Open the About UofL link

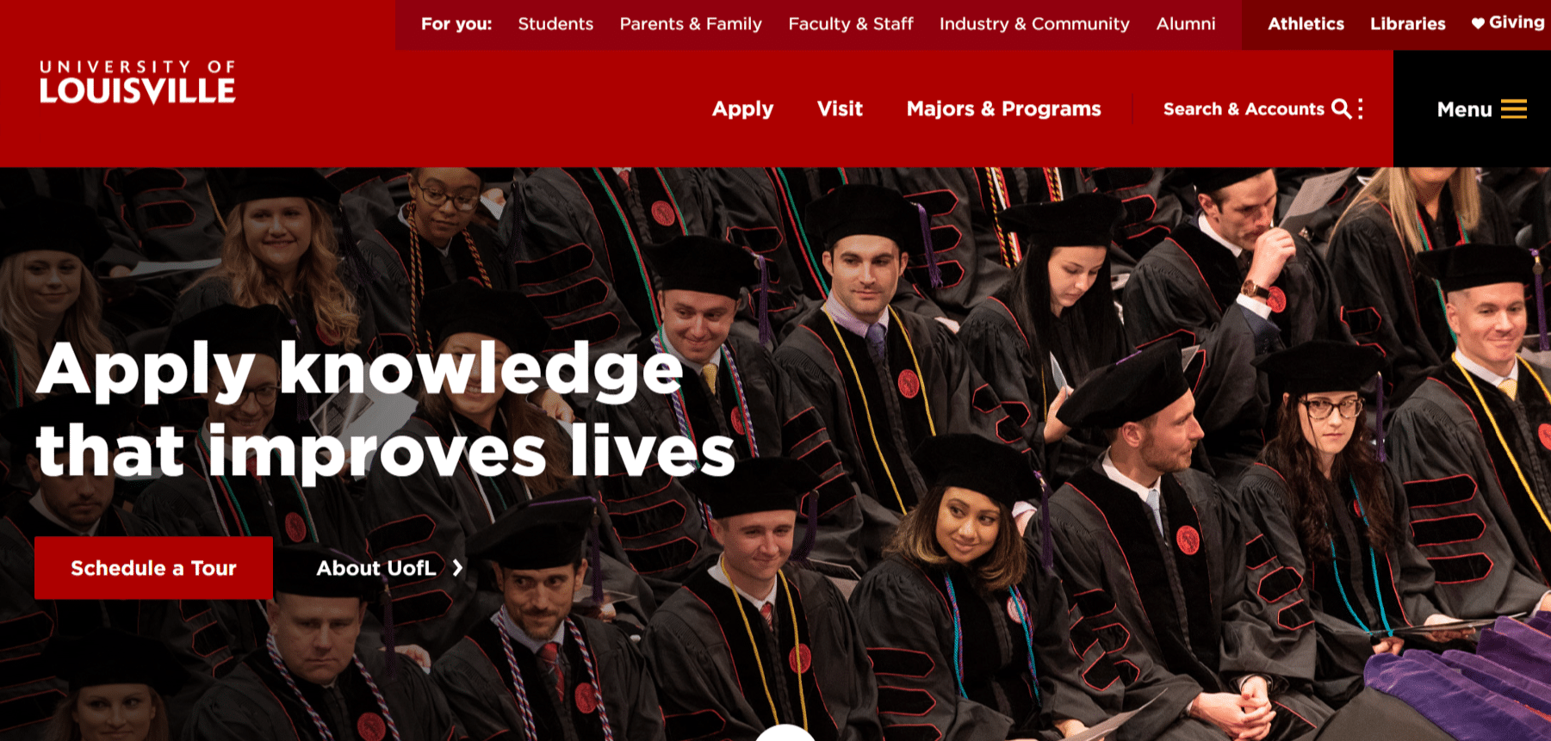click(x=376, y=568)
